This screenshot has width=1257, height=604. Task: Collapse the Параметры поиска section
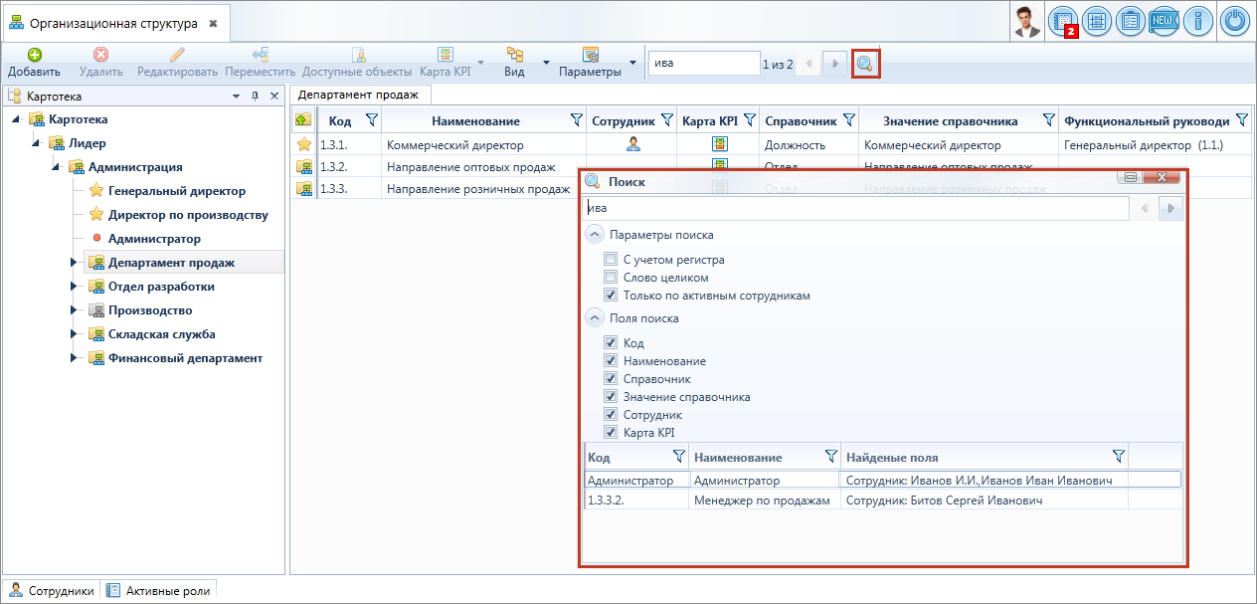[x=595, y=235]
